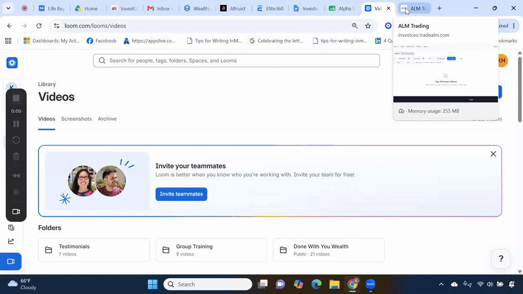Click the blue record video button in sidebar
The height and width of the screenshot is (294, 523).
pyautogui.click(x=11, y=262)
